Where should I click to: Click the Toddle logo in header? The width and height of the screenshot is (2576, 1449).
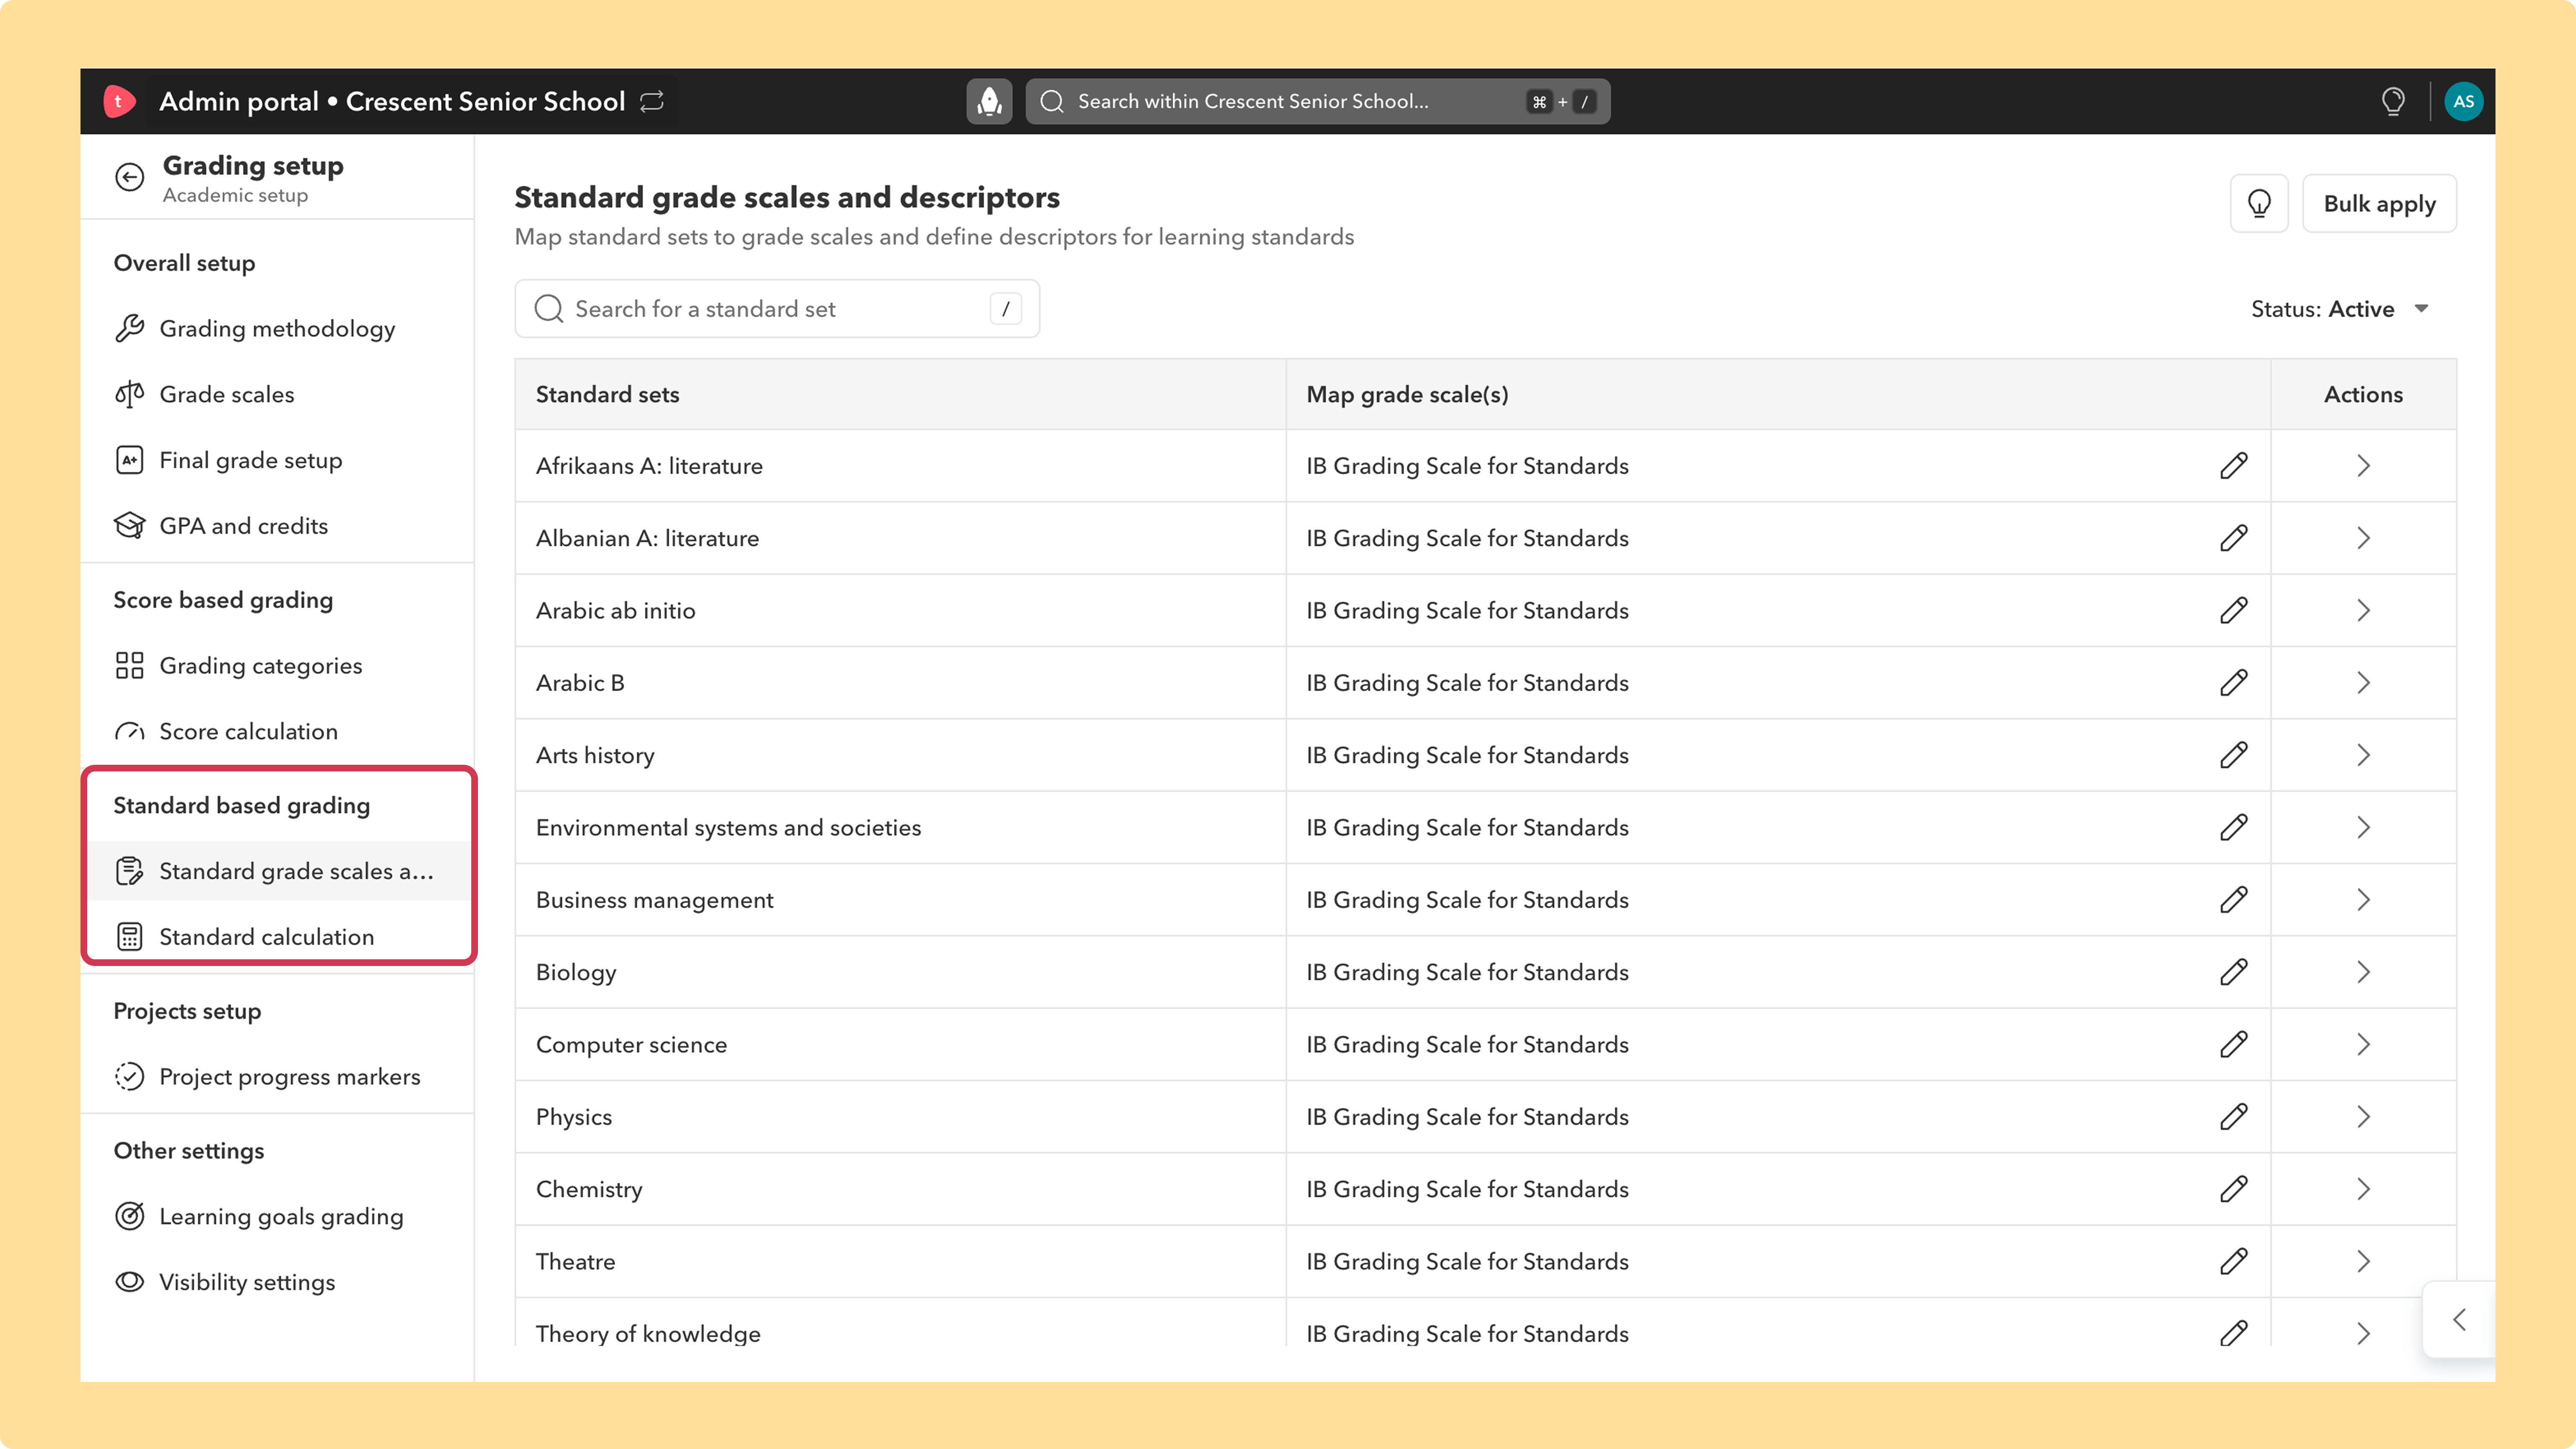(x=119, y=101)
